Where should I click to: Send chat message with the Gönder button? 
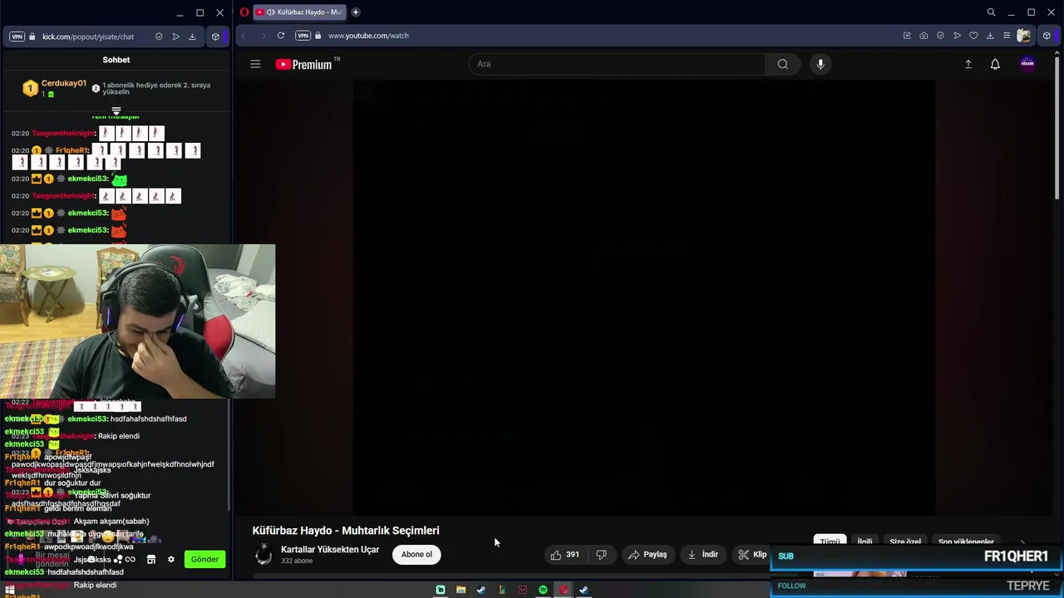[204, 559]
